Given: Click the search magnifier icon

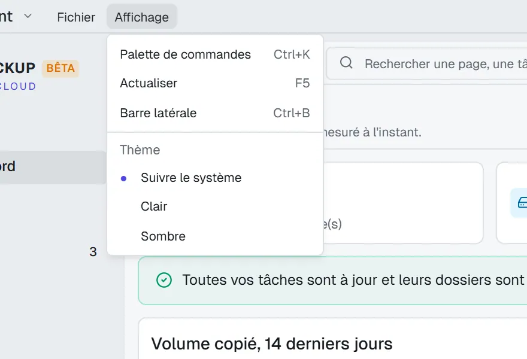Looking at the screenshot, I should 346,62.
